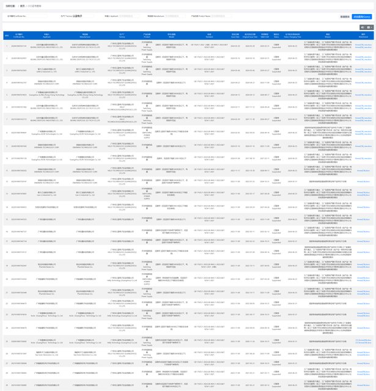Open the annex docx link in row 1
Screen dimensions: 376x391
[x=363, y=45]
